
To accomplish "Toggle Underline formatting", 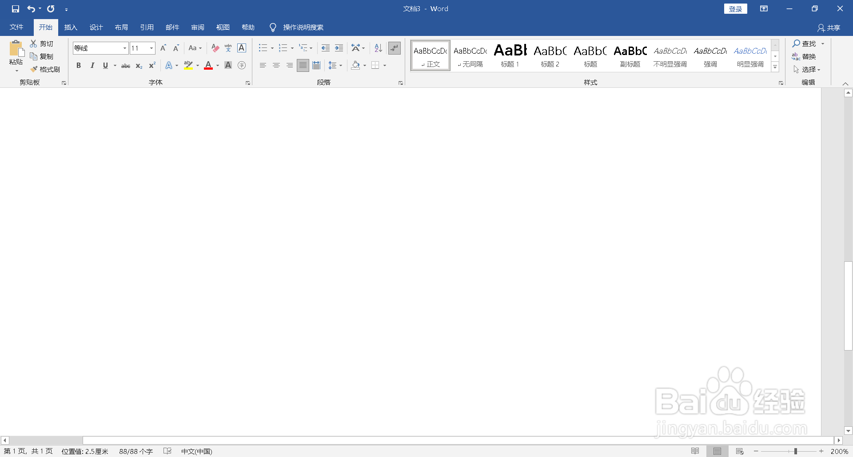I will coord(105,65).
